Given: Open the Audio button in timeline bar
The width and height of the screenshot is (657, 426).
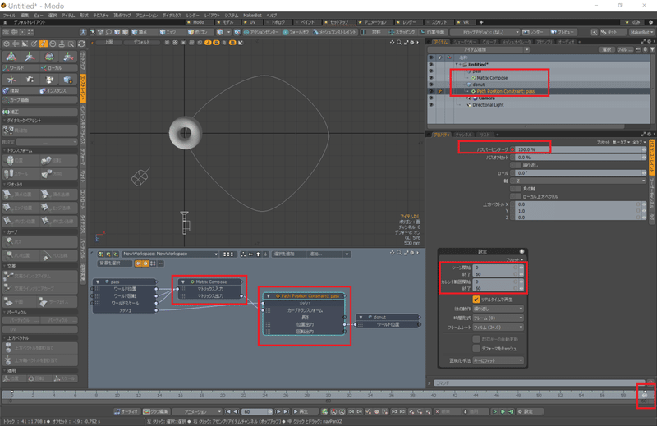Looking at the screenshot, I should click(126, 412).
